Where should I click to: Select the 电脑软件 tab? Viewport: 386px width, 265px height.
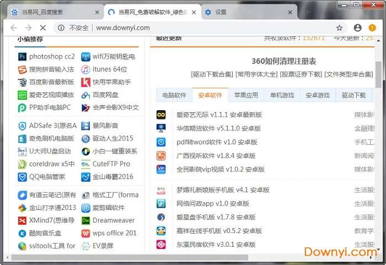click(x=174, y=95)
